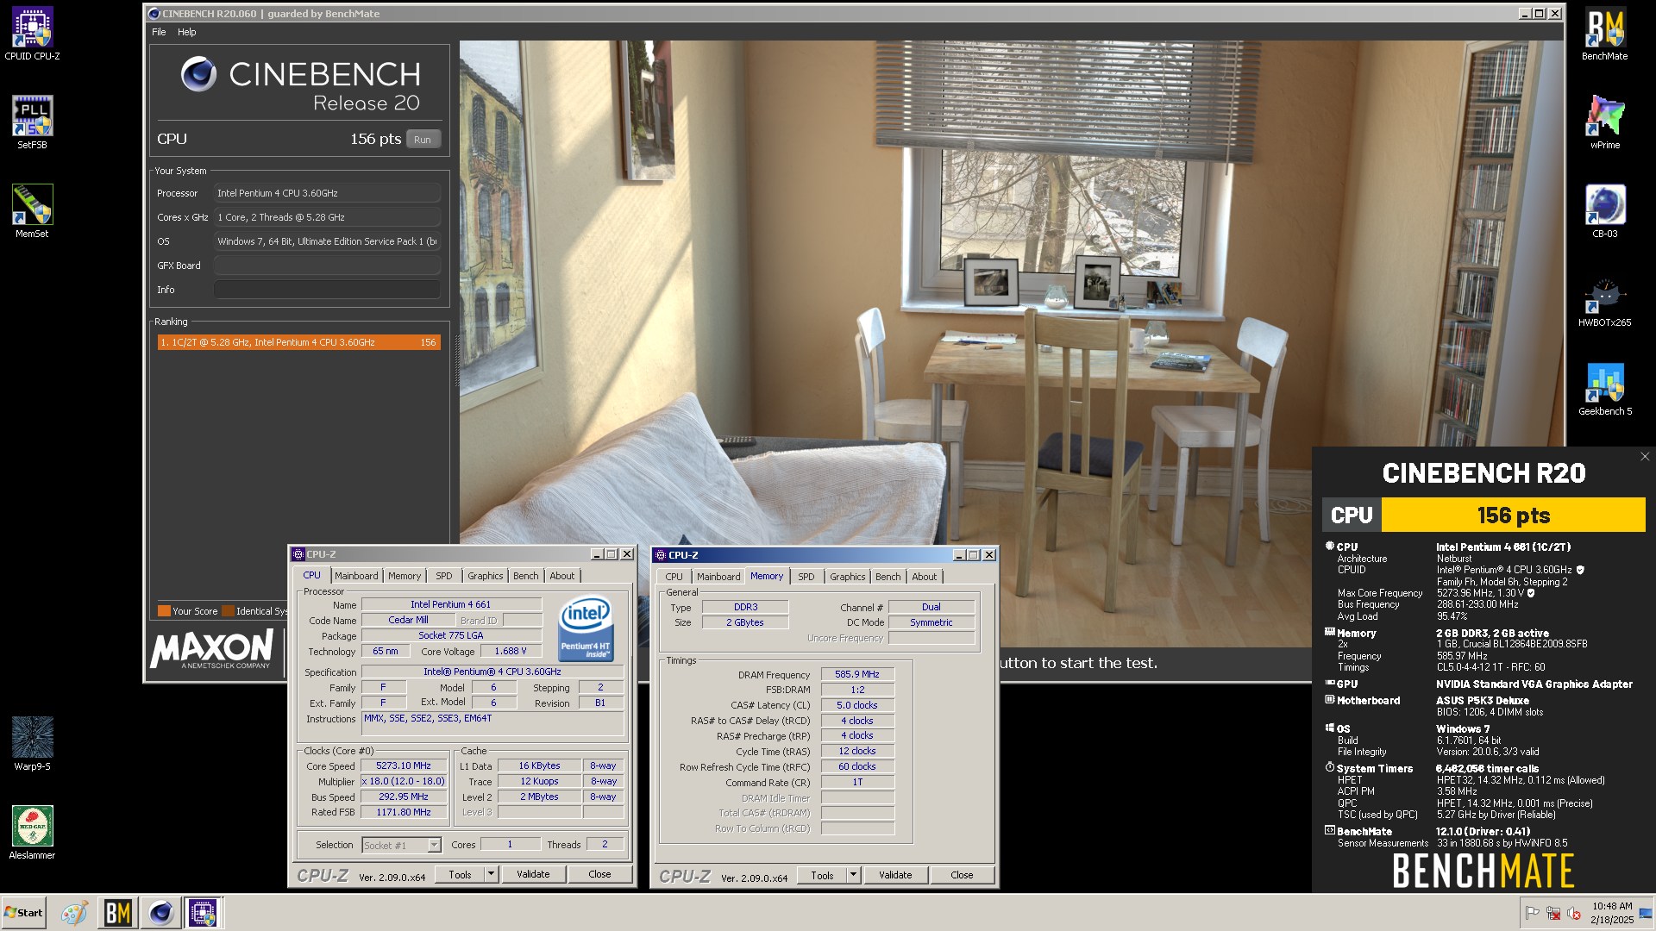The image size is (1656, 931).
Task: Open the CPUID CPU-Z desktop icon
Action: (32, 34)
